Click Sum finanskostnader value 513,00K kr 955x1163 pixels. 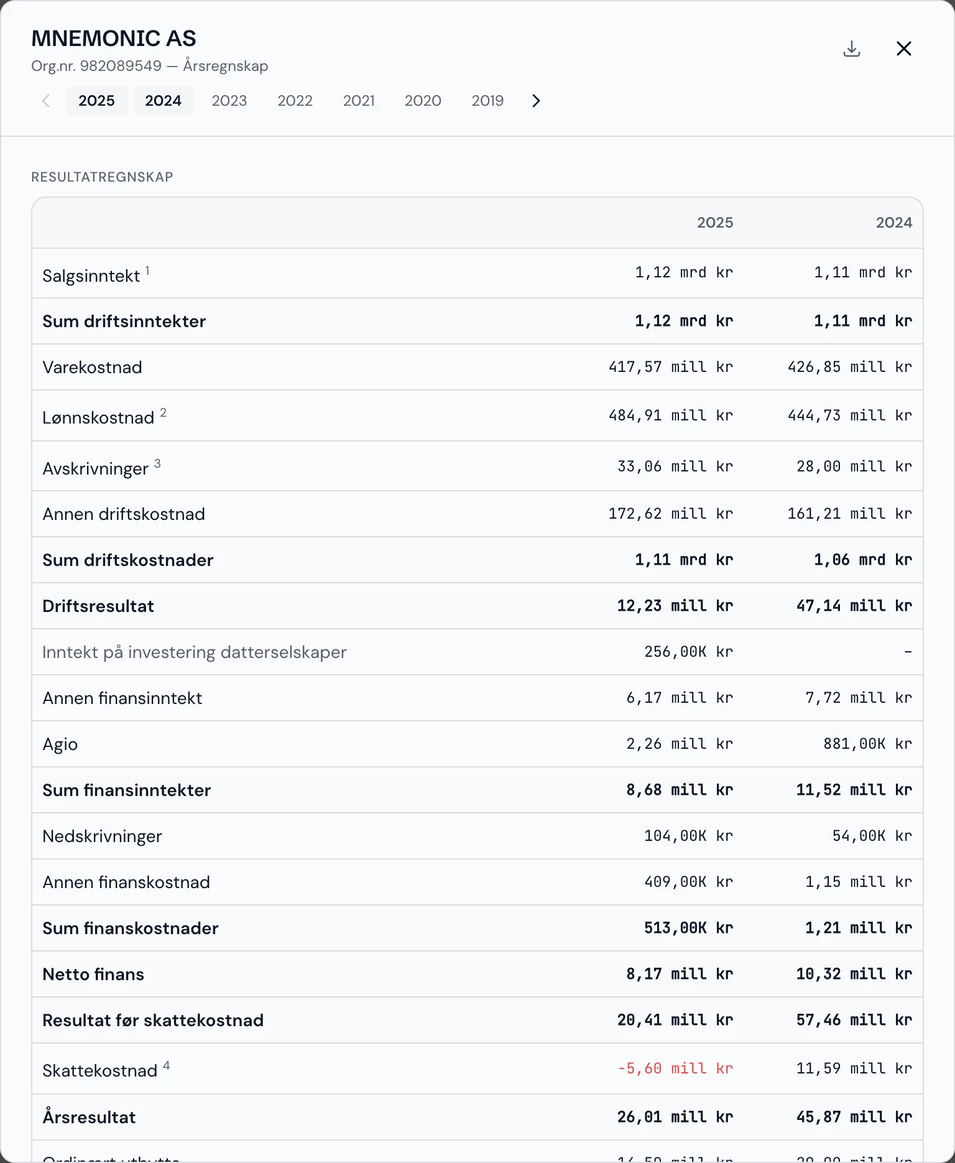point(689,928)
